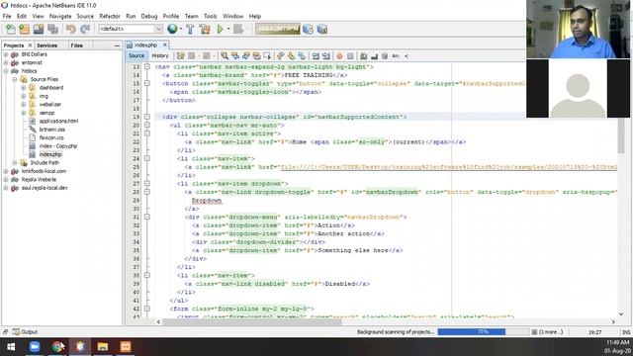Image resolution: width=633 pixels, height=356 pixels.
Task: Click the Stop Macro Recording icon
Action: coord(350,56)
